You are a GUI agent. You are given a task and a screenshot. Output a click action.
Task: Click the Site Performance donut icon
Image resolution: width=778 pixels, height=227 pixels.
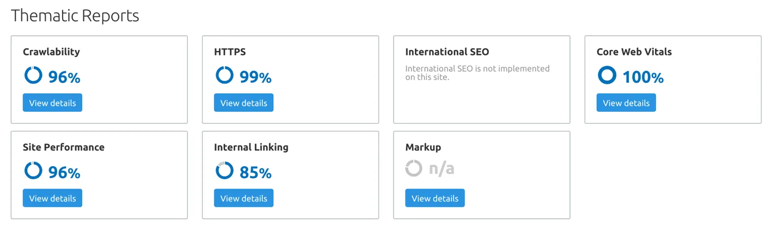click(x=33, y=171)
